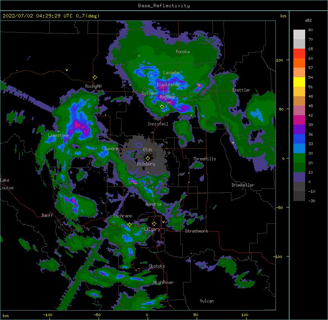Pick the dark green 10-20 dBZ legend swatch
The image size is (328, 320).
pos(299,168)
